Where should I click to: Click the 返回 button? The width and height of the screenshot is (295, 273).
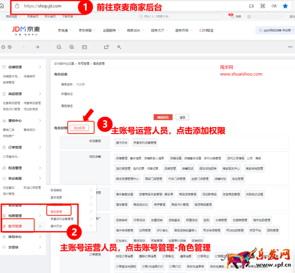[182, 117]
